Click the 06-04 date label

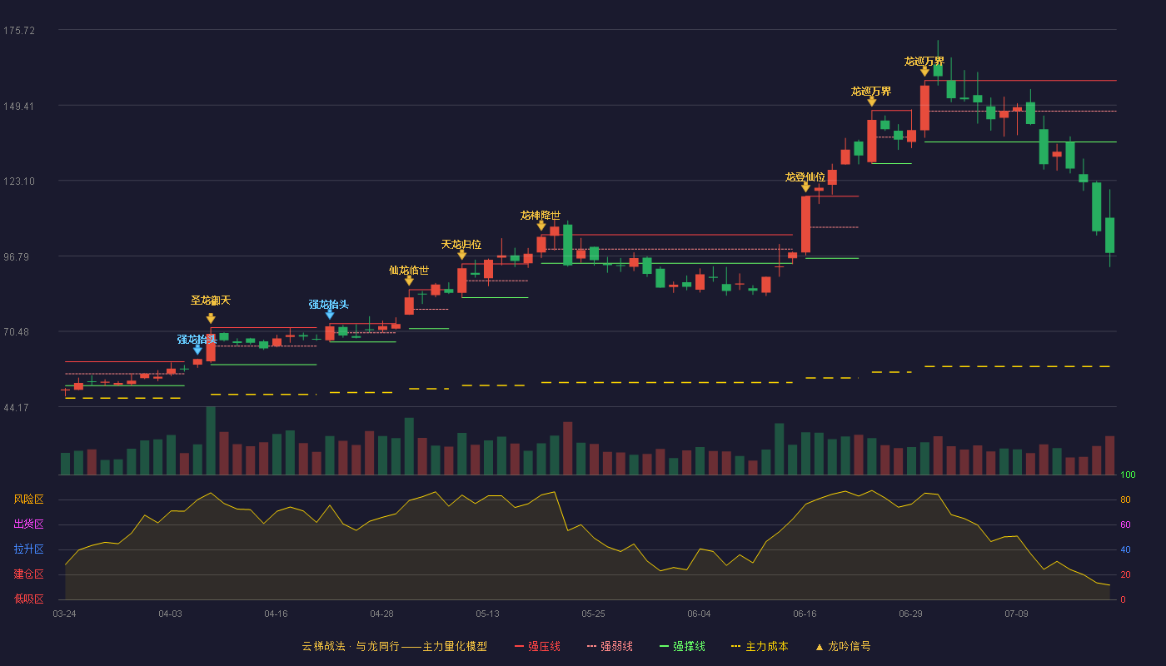coord(699,614)
